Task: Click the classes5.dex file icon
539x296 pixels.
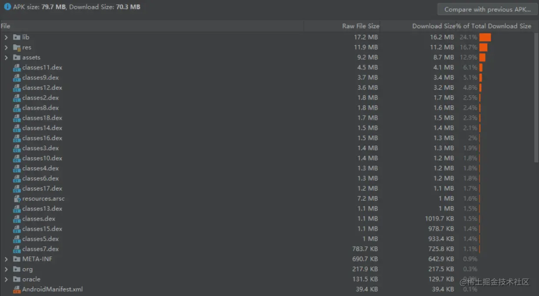Action: (x=17, y=239)
